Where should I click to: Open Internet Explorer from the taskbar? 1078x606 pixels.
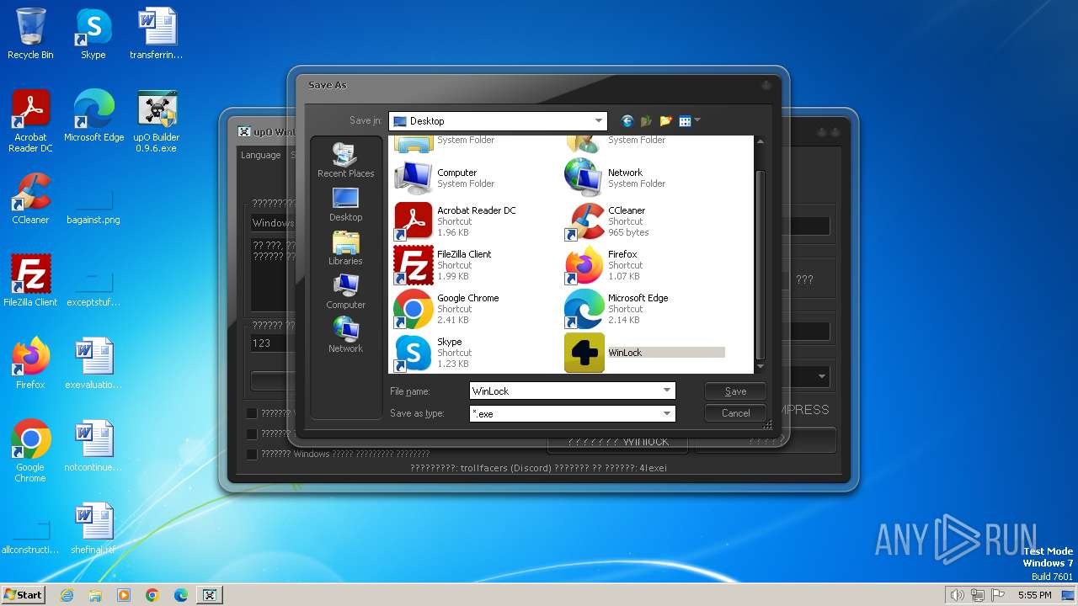[x=67, y=595]
